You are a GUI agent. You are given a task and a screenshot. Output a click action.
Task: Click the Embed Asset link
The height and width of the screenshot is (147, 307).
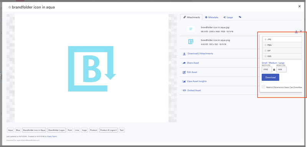194,90
